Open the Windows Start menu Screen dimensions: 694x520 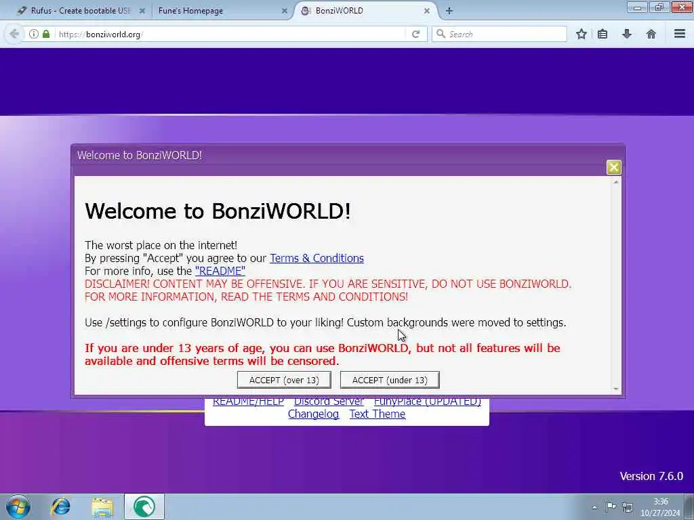(x=18, y=506)
